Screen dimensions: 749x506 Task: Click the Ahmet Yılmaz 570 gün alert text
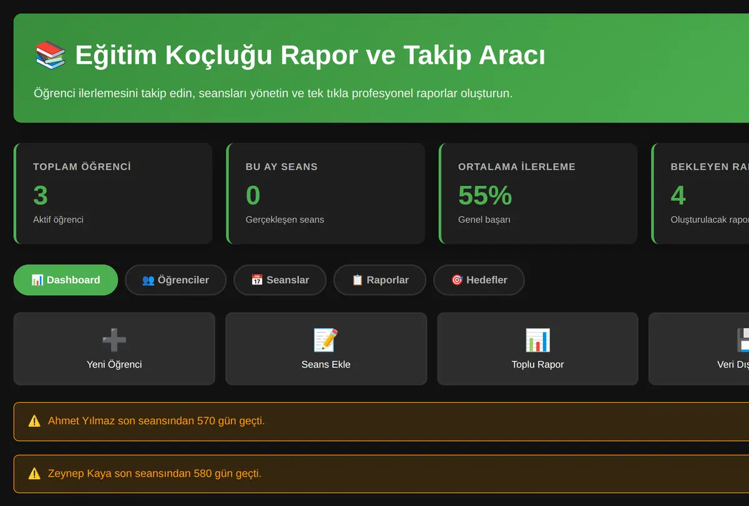click(x=156, y=421)
